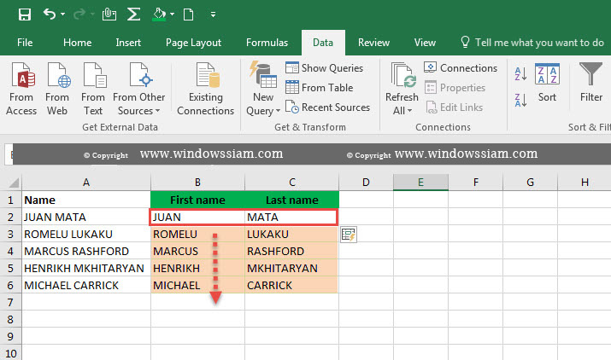Image resolution: width=611 pixels, height=360 pixels.
Task: Click in Tell me what you want to do box
Action: point(532,43)
